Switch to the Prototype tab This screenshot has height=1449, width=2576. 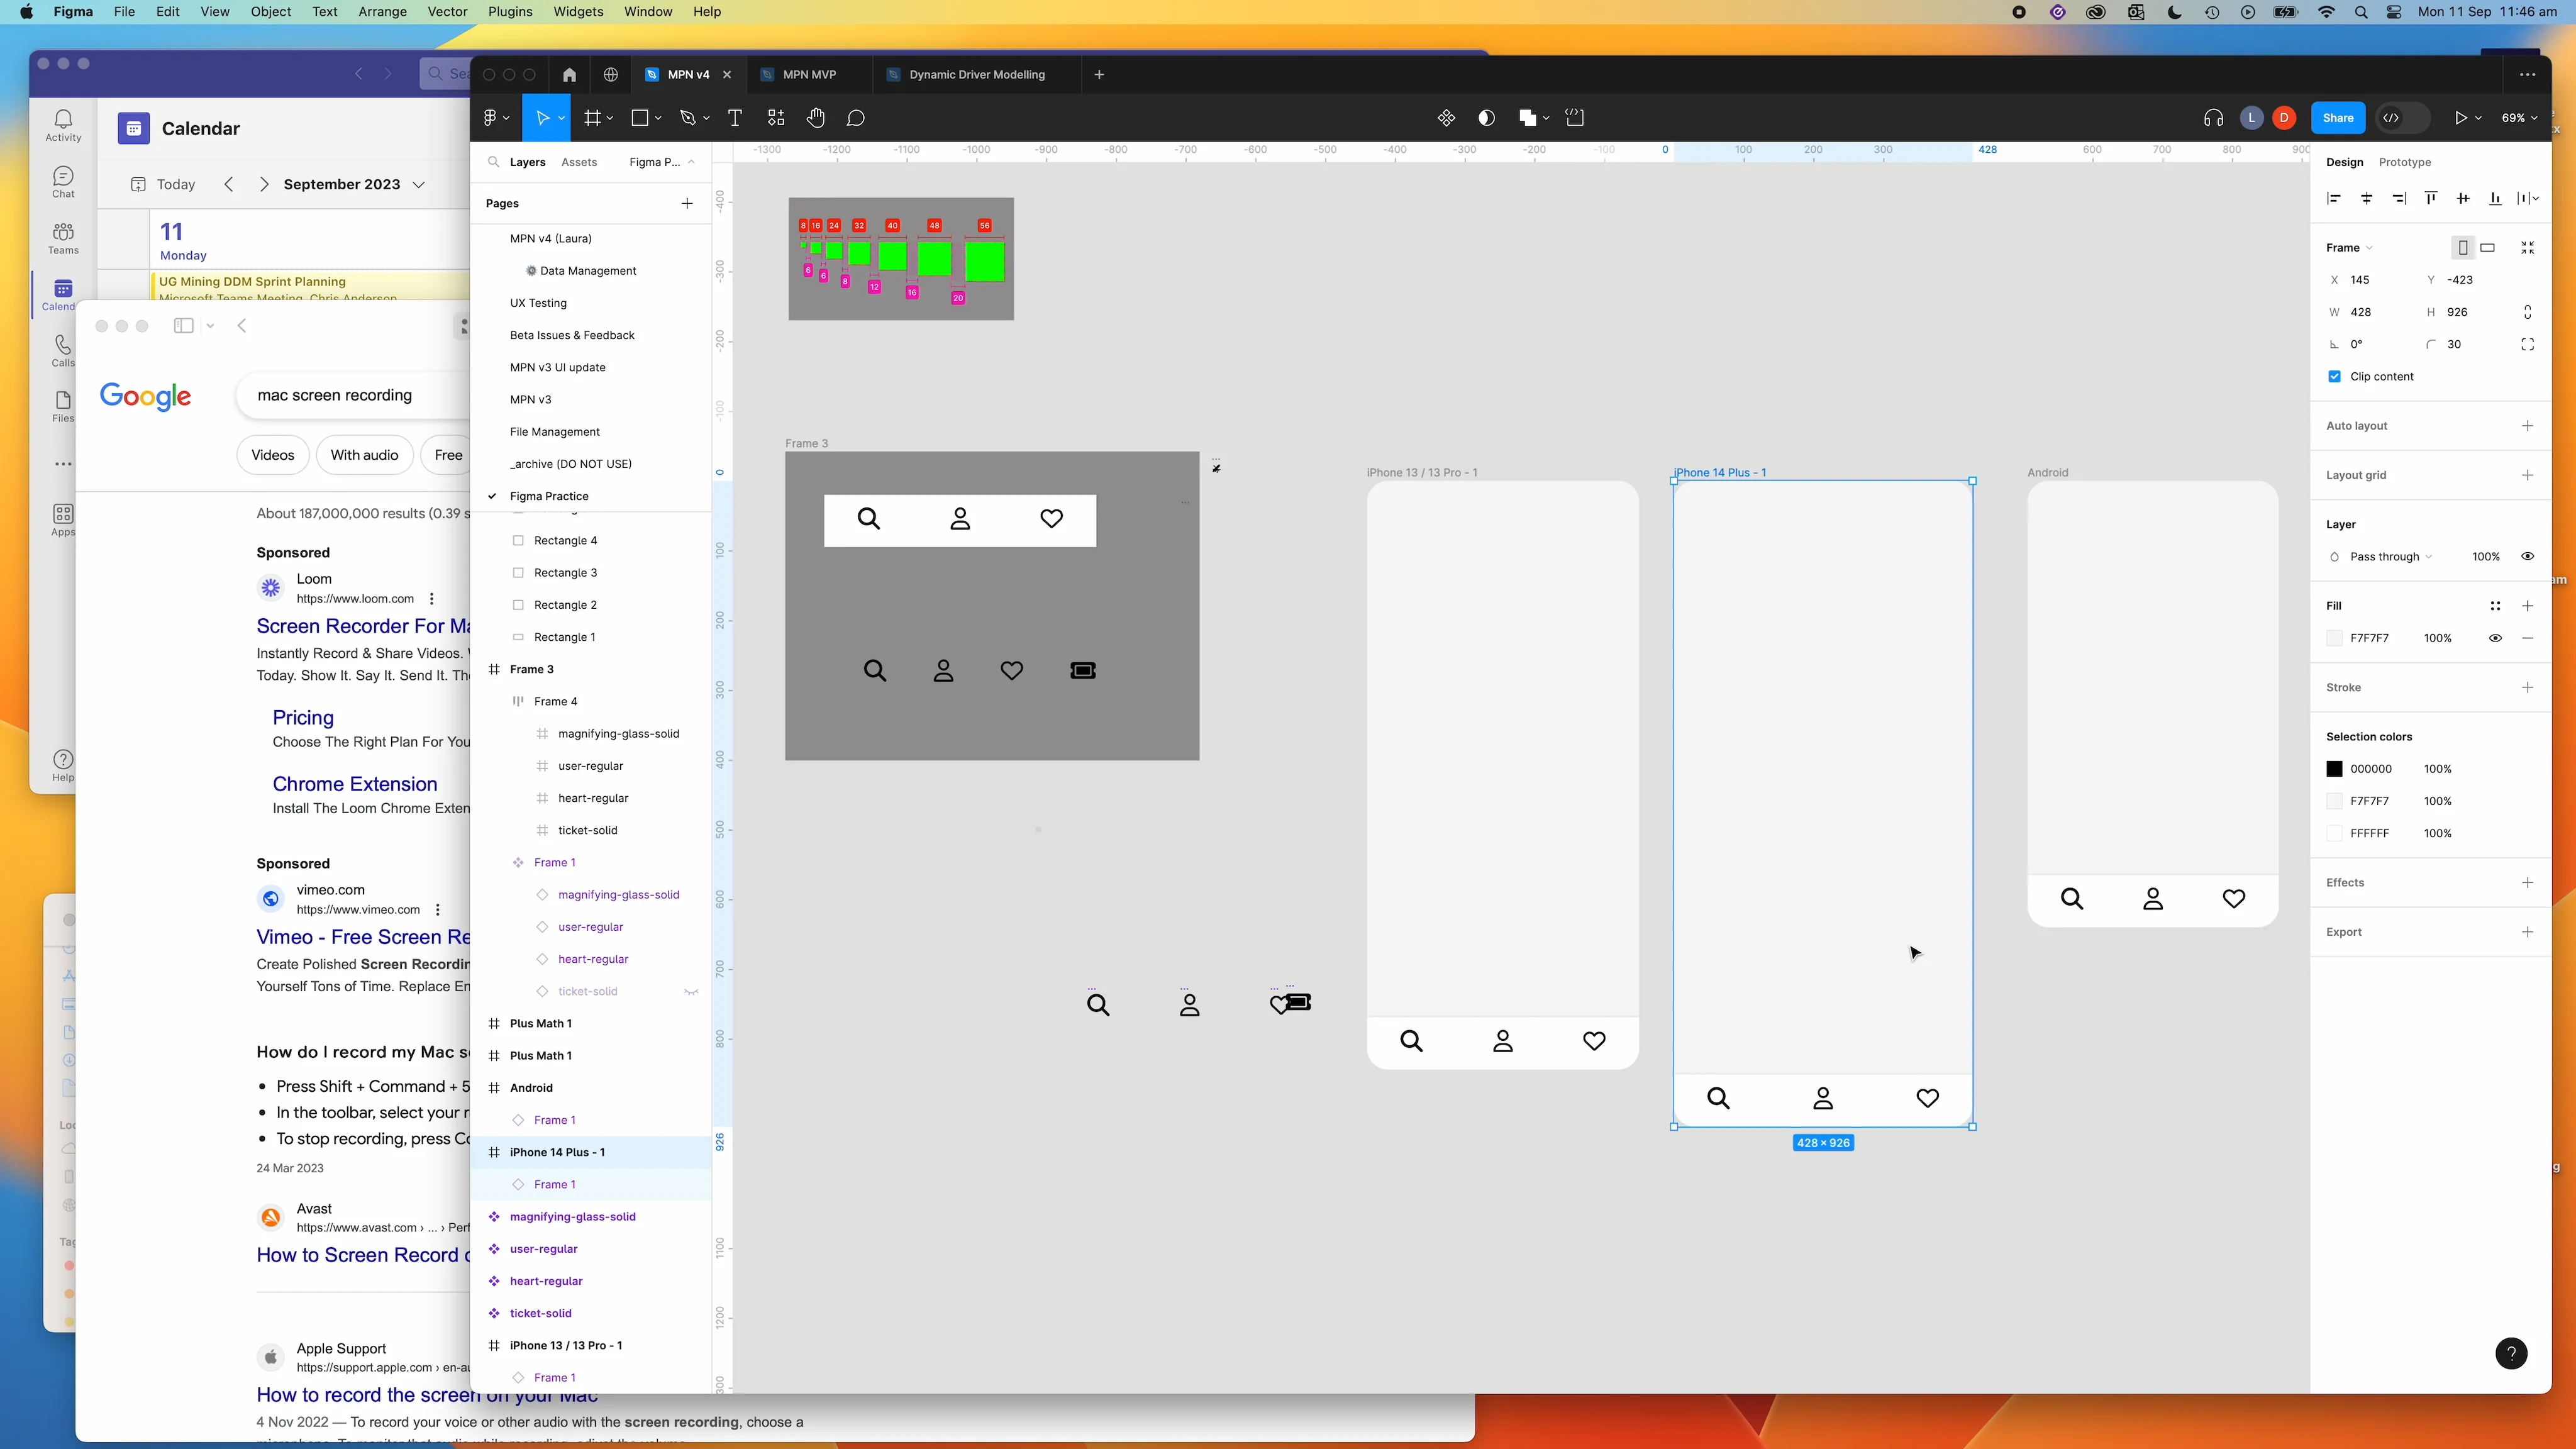pos(2404,162)
